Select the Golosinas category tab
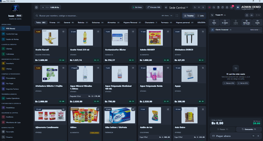Viewport: 263px width, 141px height. pos(98,23)
